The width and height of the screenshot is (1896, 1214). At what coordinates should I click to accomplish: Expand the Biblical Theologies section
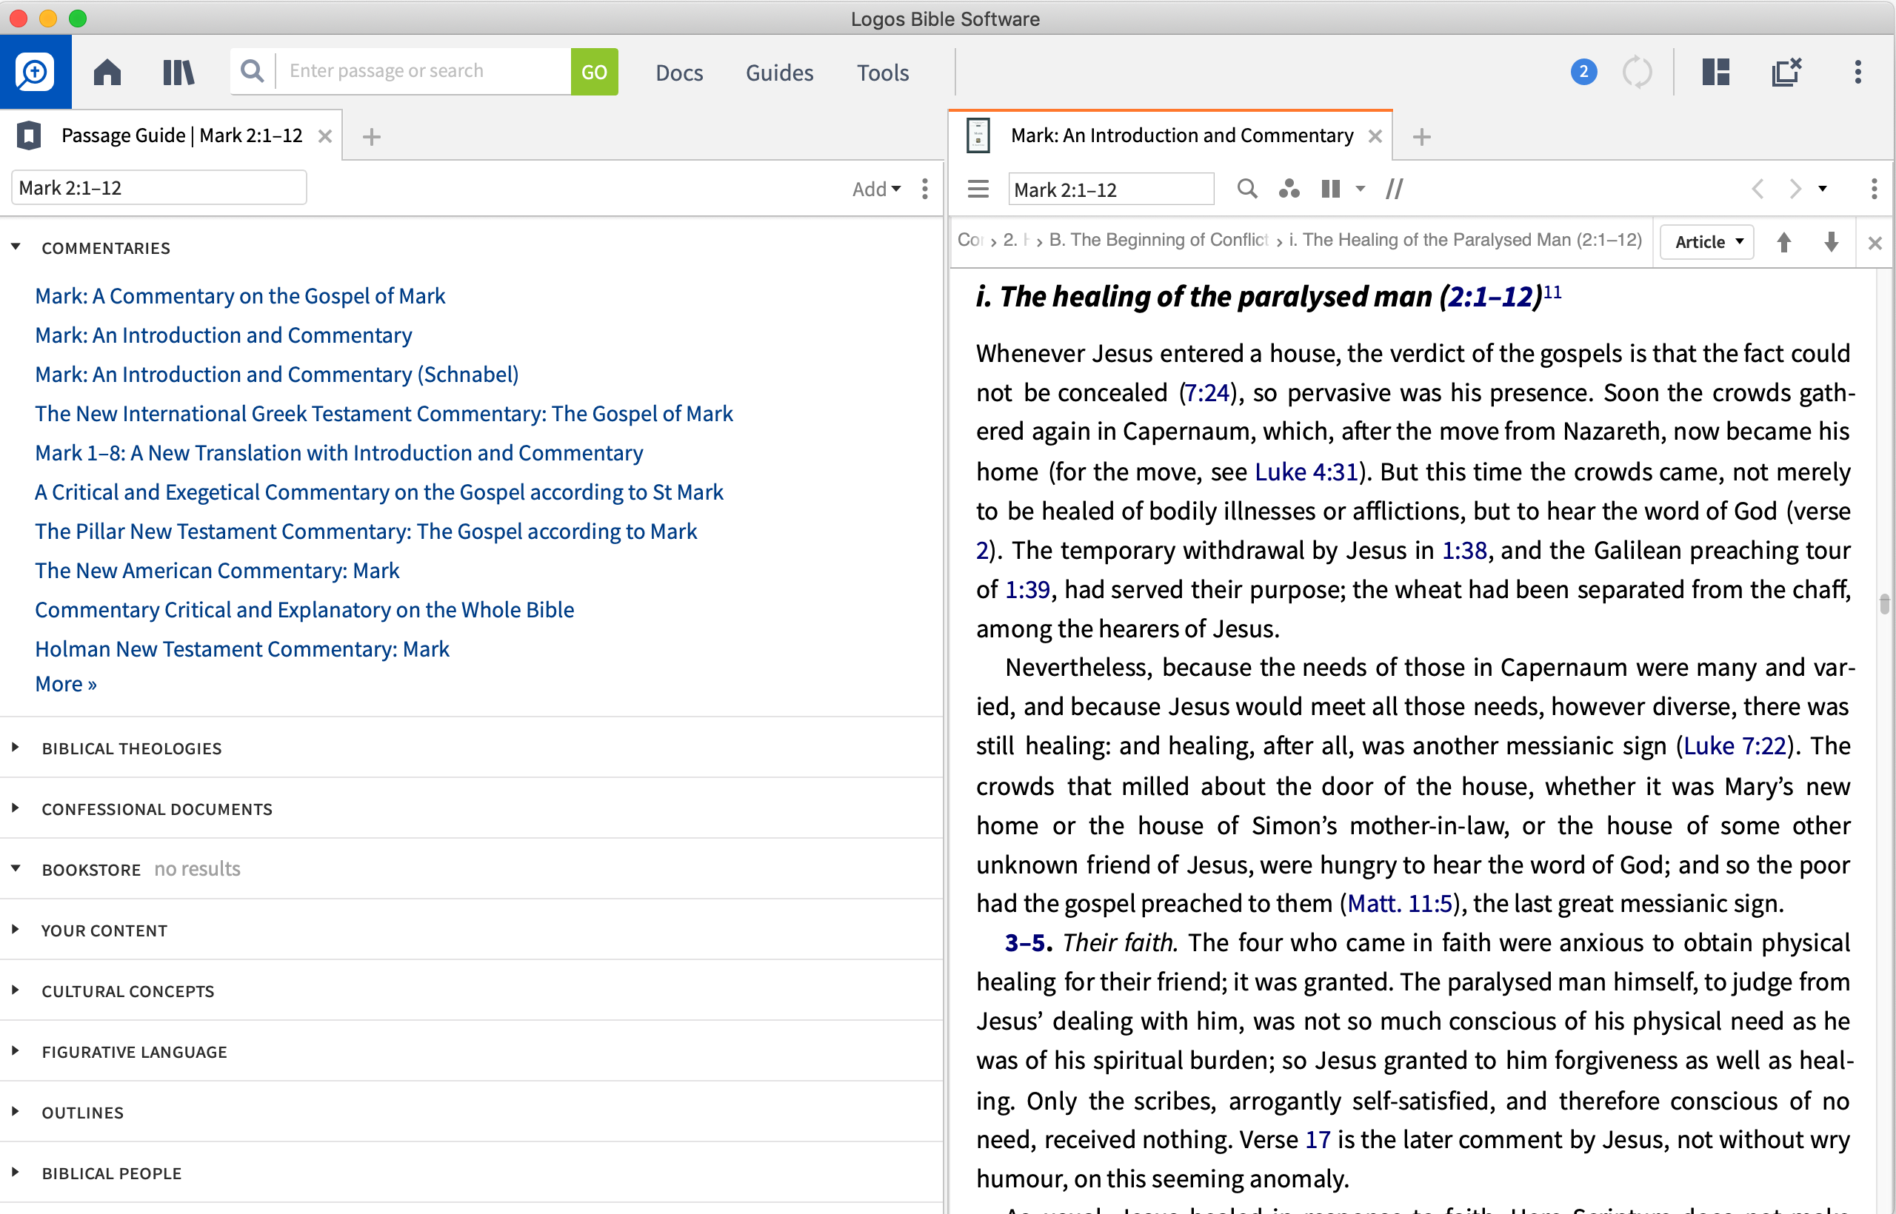click(x=16, y=746)
